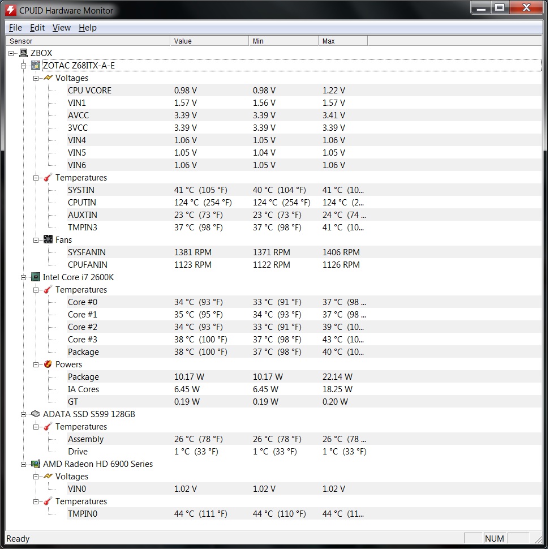Click the ADATA SSD drive icon
The width and height of the screenshot is (550, 549).
coord(36,414)
